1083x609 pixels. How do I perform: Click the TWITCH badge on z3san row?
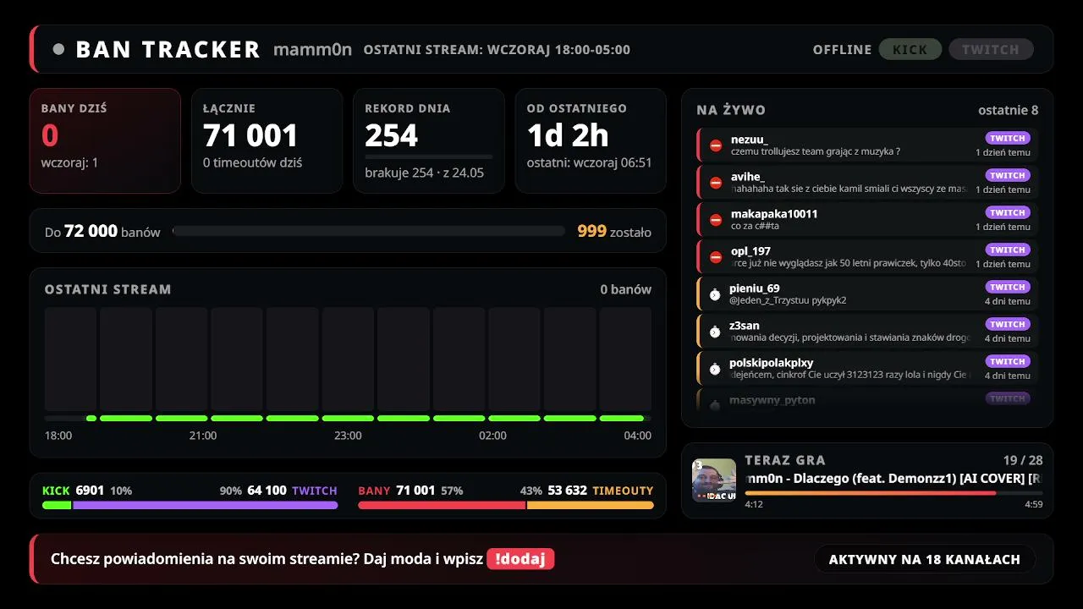[1008, 324]
